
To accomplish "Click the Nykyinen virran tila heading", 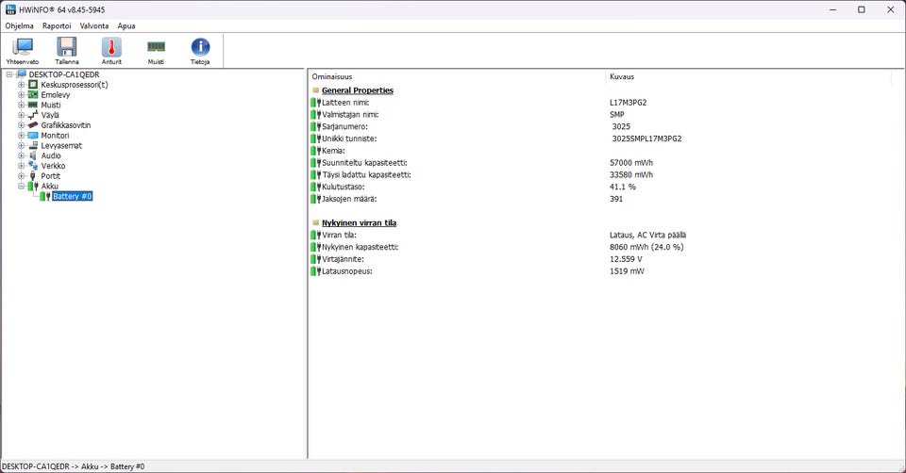I will pyautogui.click(x=359, y=222).
